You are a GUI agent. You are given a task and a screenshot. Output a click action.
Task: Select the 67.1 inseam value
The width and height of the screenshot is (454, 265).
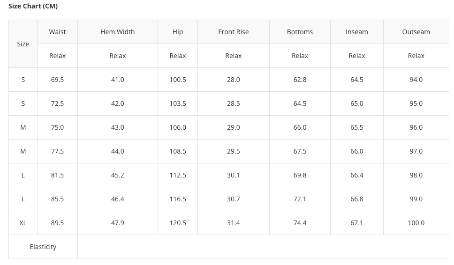[356, 223]
